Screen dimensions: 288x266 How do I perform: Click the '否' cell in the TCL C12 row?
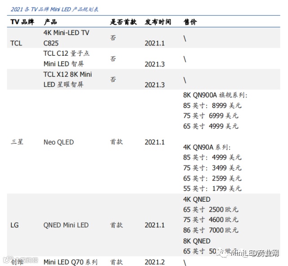point(113,59)
